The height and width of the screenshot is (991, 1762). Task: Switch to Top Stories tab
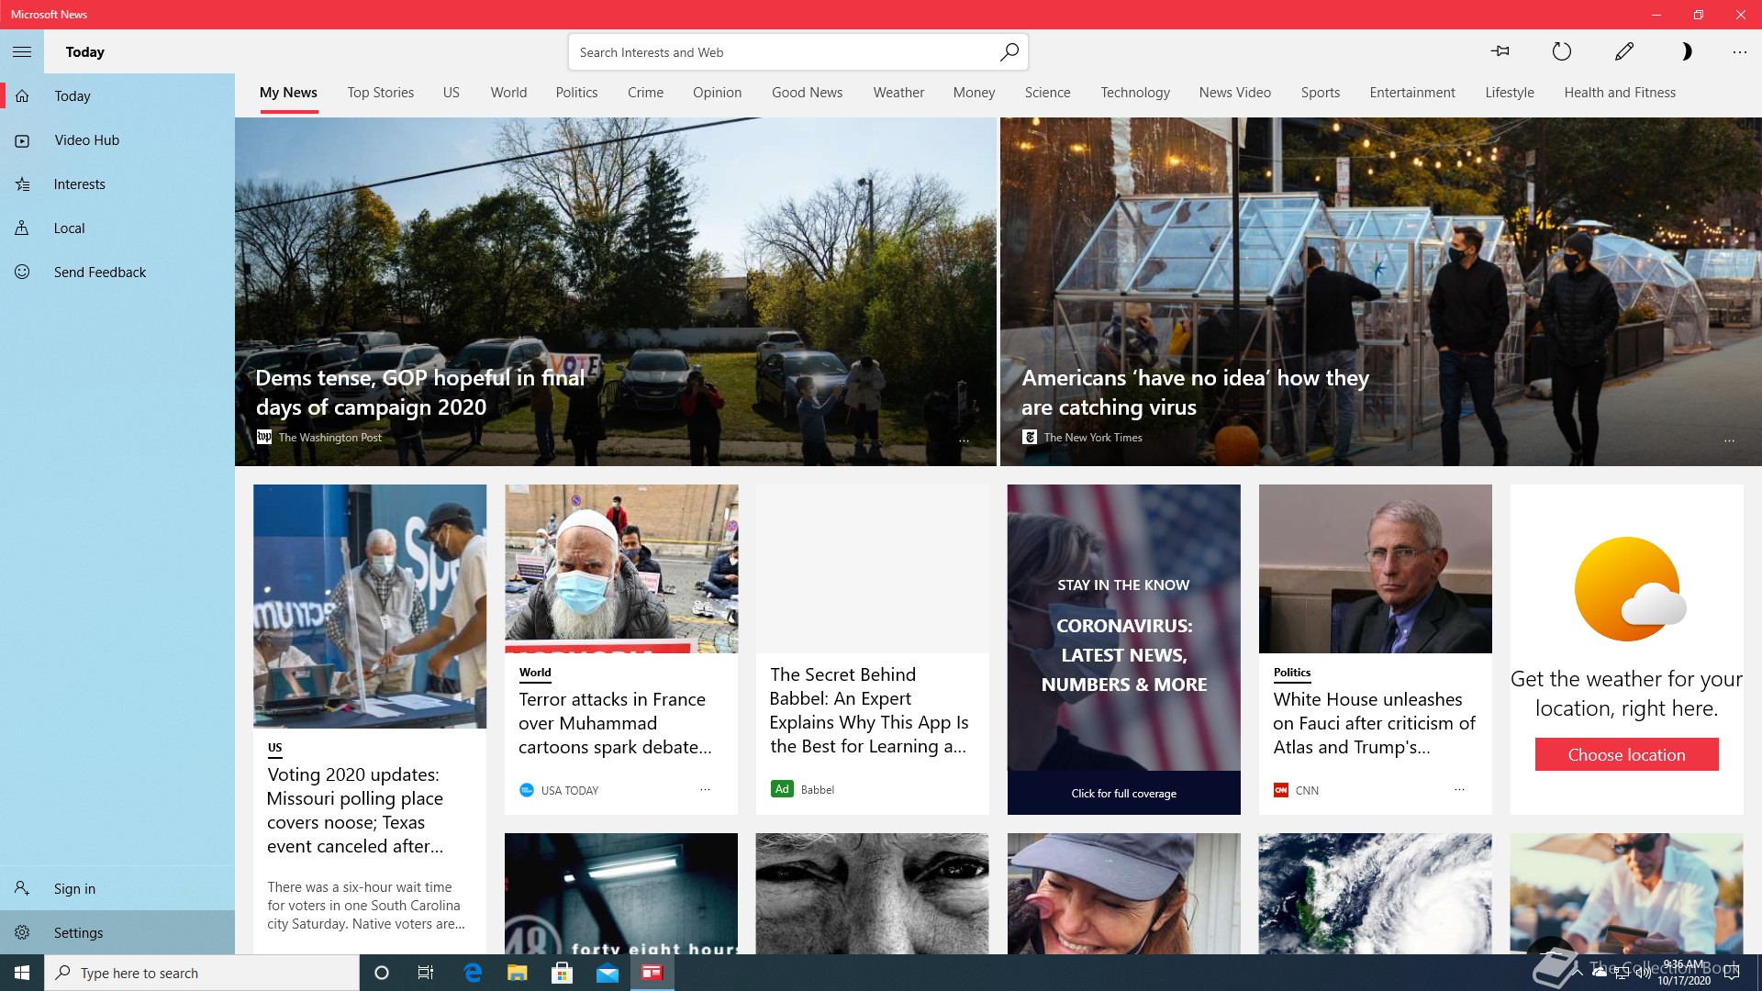click(x=380, y=93)
